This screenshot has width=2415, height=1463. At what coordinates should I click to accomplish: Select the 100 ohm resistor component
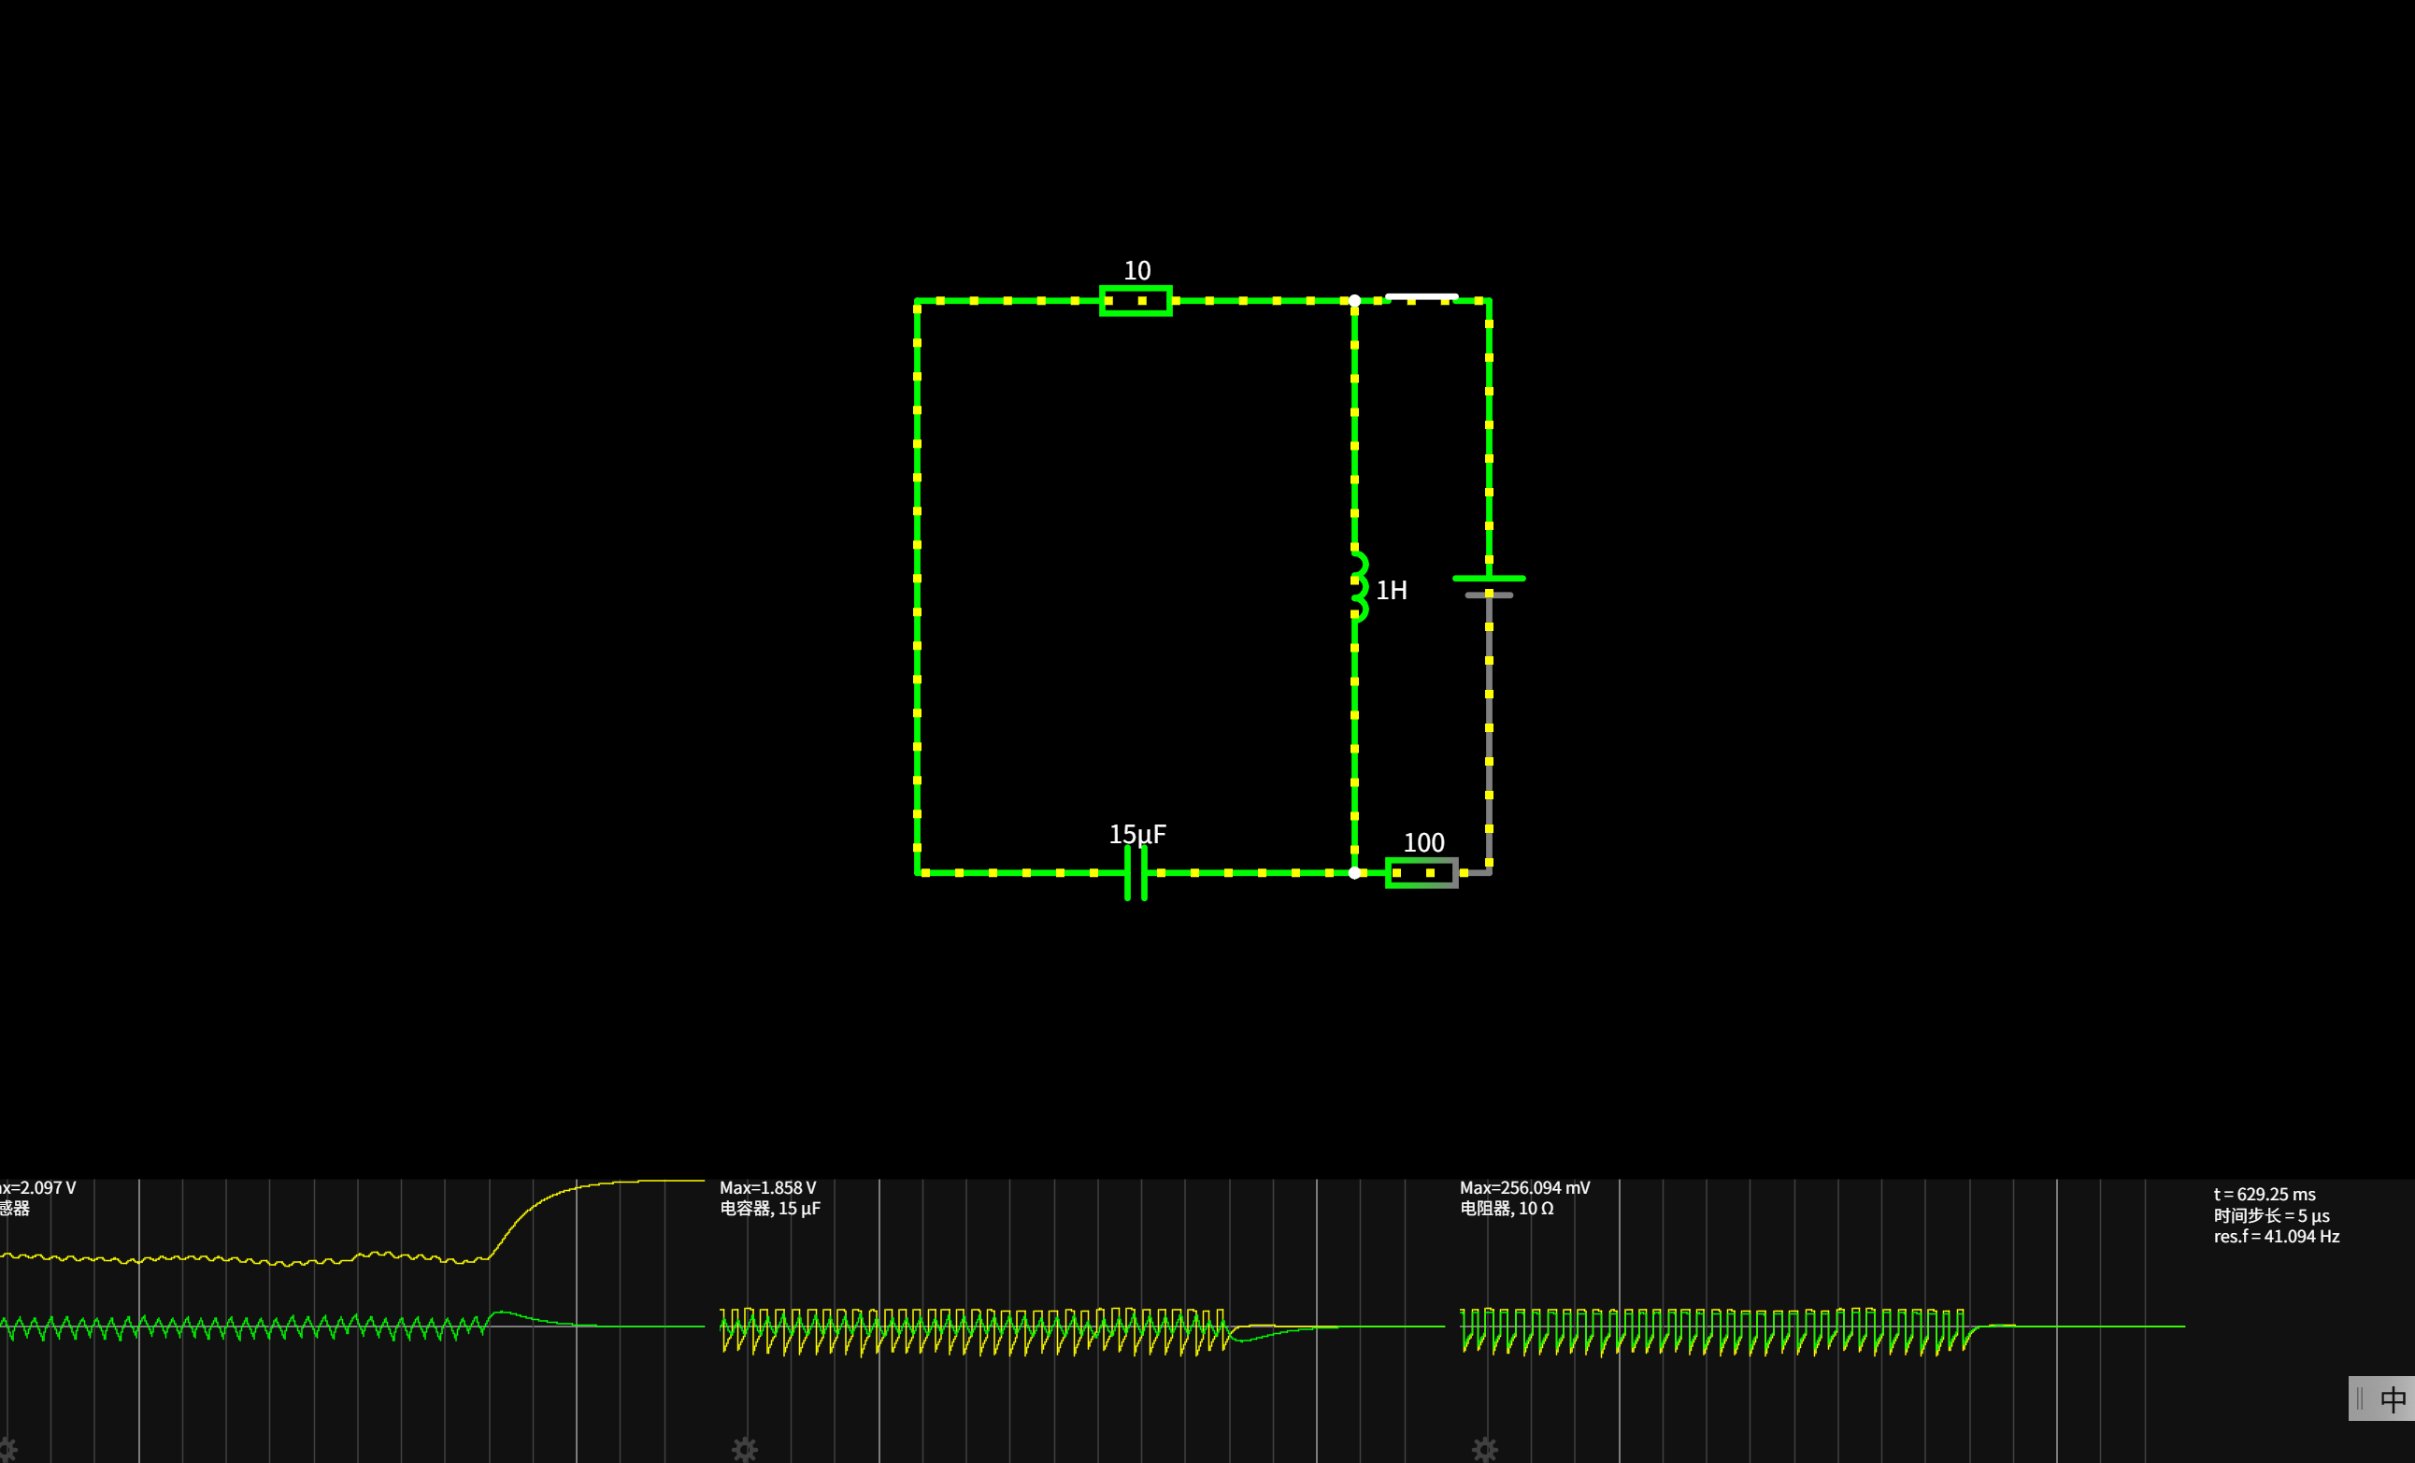[x=1422, y=873]
